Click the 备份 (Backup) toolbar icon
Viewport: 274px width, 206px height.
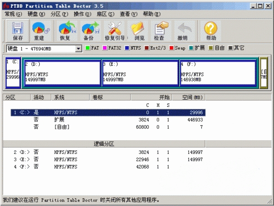point(90,31)
